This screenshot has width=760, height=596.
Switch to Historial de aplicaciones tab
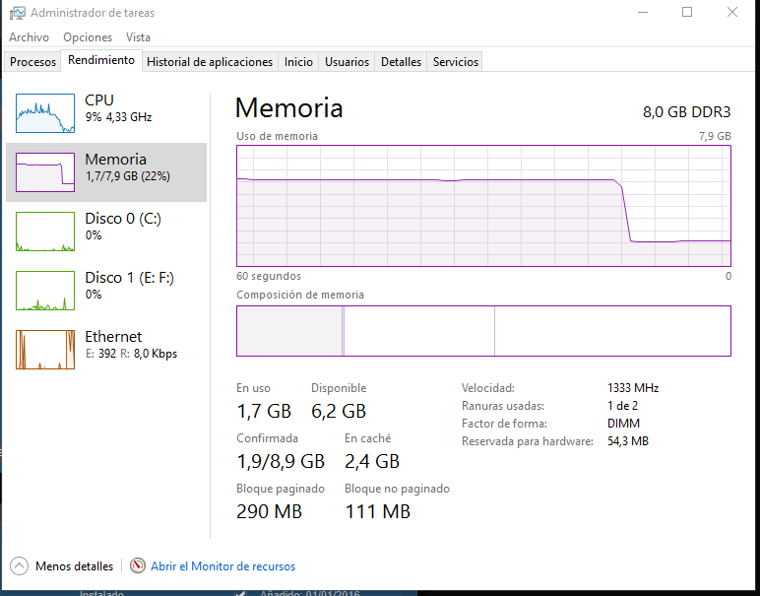pos(210,62)
